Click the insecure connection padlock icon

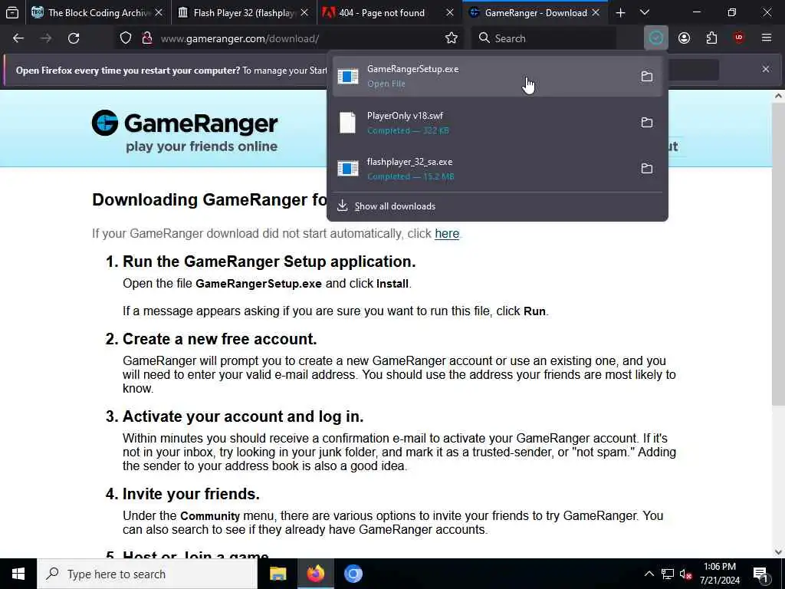[x=146, y=38]
